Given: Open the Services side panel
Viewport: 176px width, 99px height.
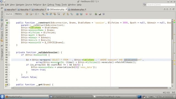Looking at the screenshot, I should 2,16.
